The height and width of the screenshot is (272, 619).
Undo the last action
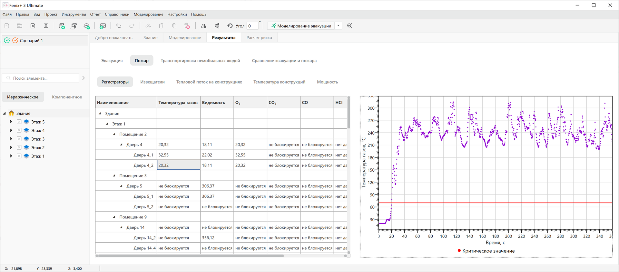pyautogui.click(x=119, y=26)
